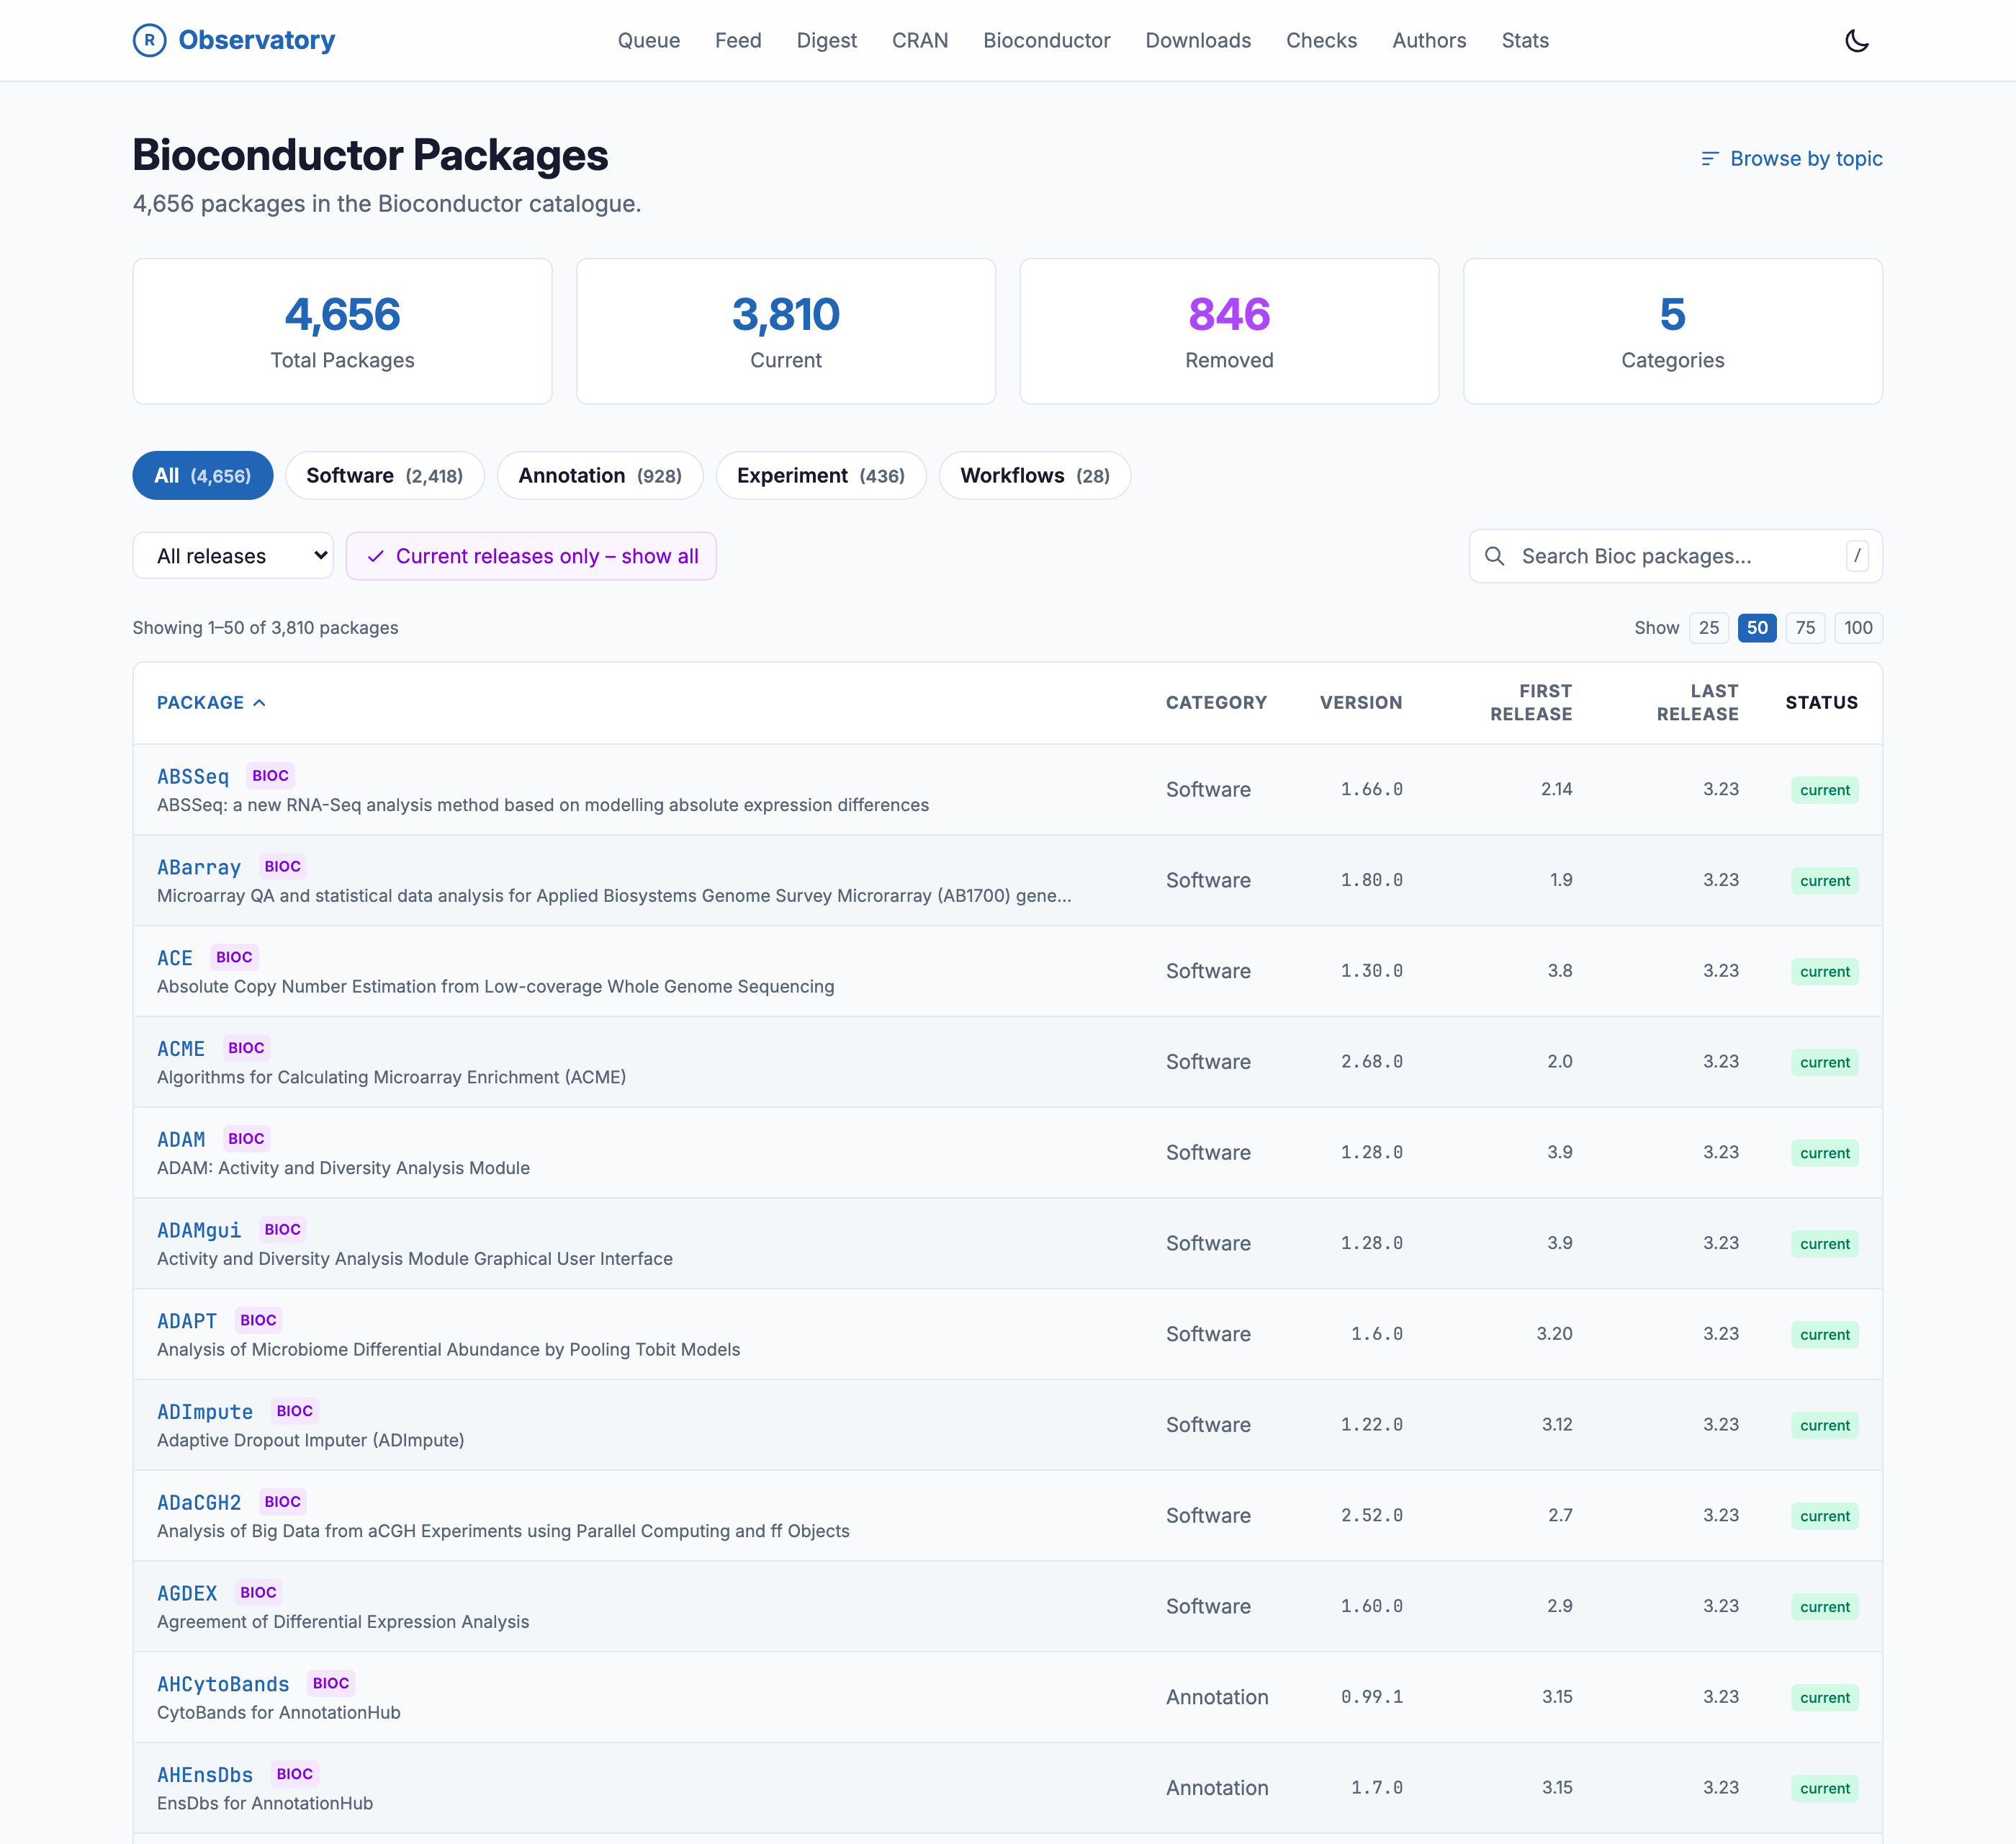Open the Observatory home link
Screen dimensions: 2016x1844
(x=234, y=40)
